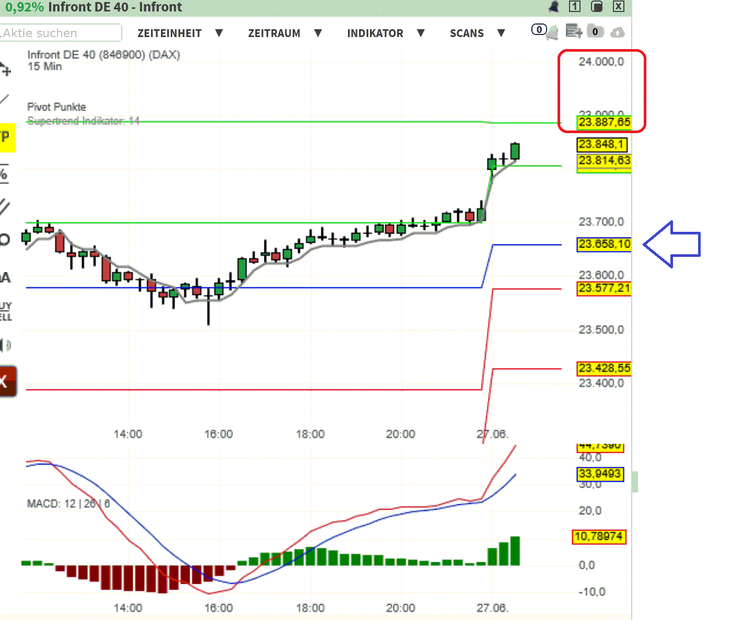The height and width of the screenshot is (625, 731).
Task: Open the ZEITEINHEIT dropdown
Action: coord(180,33)
